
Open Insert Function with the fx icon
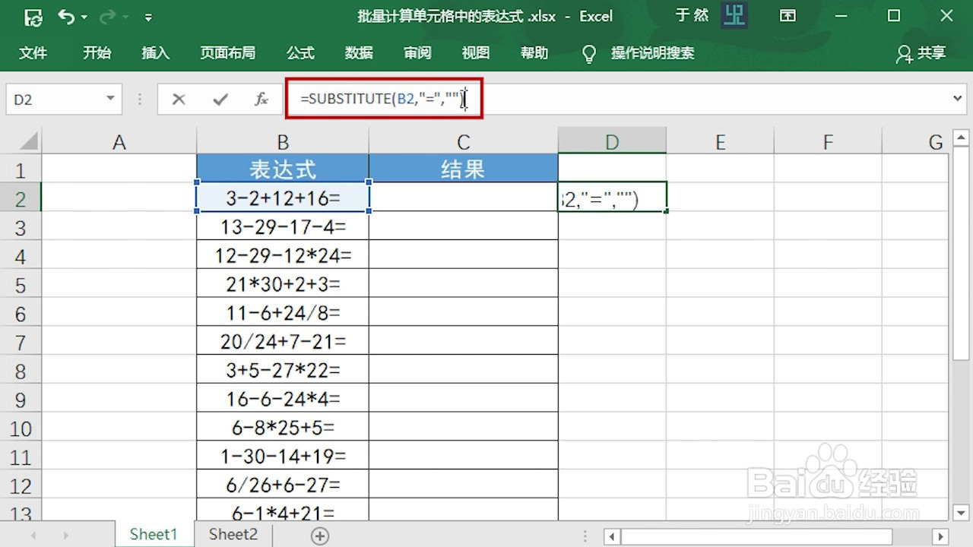tap(261, 99)
